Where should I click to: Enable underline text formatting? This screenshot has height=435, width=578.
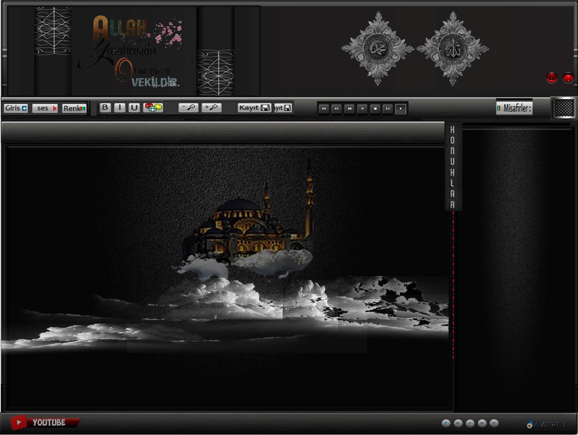(134, 107)
